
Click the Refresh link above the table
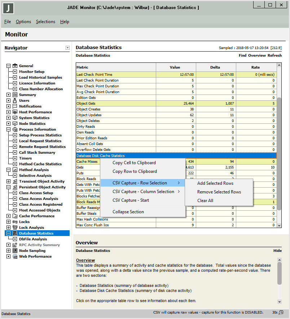(x=274, y=56)
